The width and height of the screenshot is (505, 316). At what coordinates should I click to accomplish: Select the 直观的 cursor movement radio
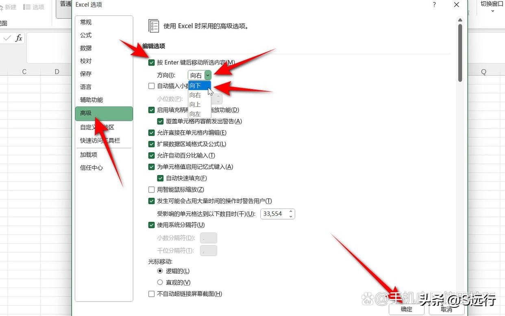(x=160, y=283)
